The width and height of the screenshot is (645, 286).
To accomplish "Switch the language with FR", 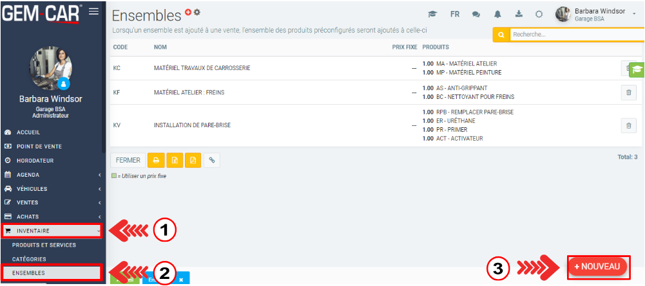I will point(455,14).
